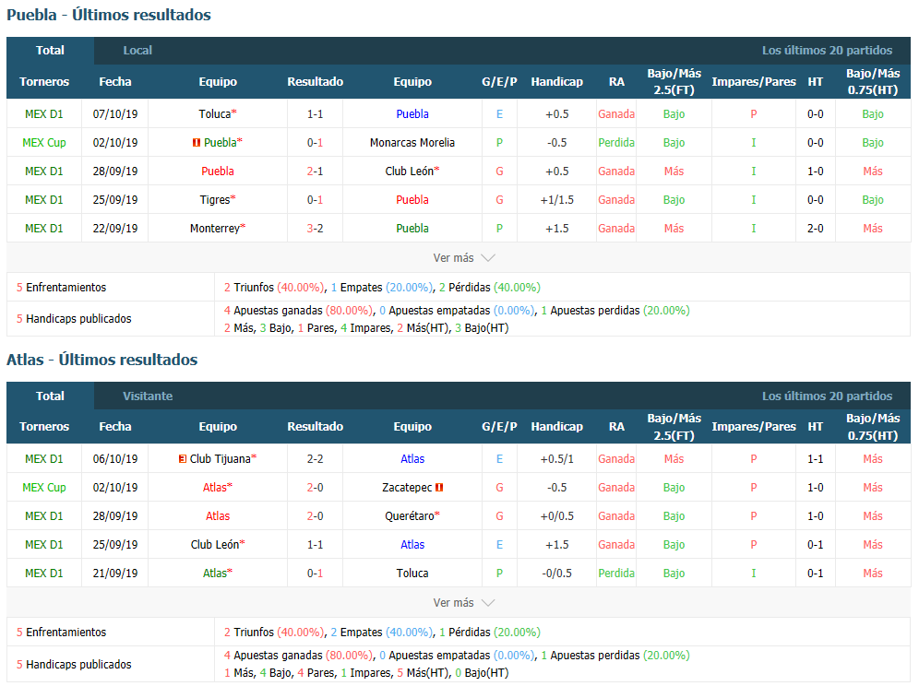The height and width of the screenshot is (686, 919).
Task: Click the 1-1 HT score in Club Tijuana row
Action: tap(816, 458)
